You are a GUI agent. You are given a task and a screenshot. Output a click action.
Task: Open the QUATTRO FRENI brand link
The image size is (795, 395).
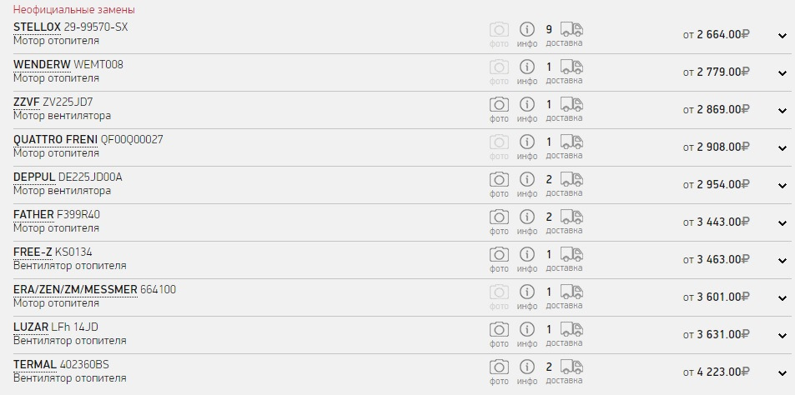tap(55, 140)
